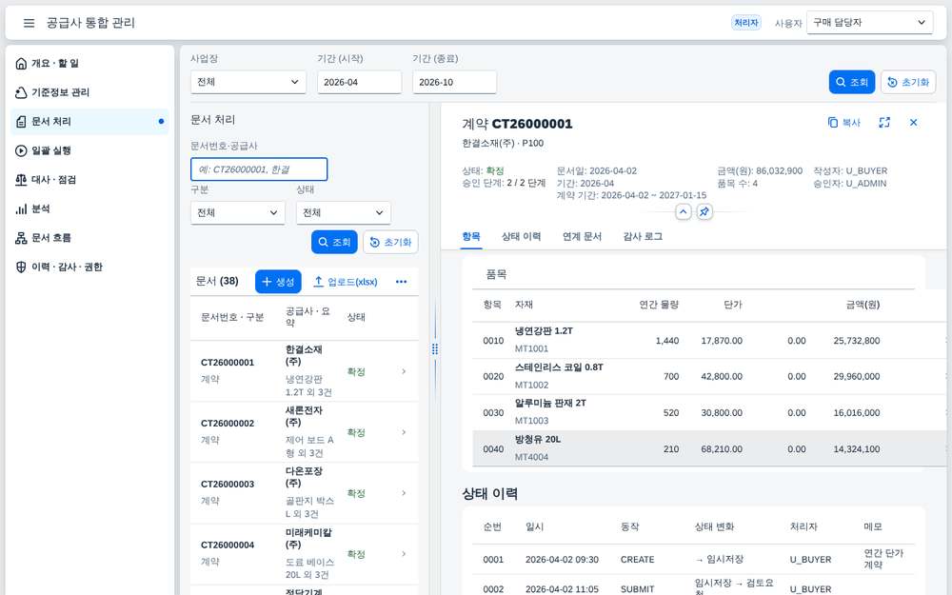Screen dimensions: 952x595
Task: Open 대사 · 점검 sidebar item
Action: (89, 180)
